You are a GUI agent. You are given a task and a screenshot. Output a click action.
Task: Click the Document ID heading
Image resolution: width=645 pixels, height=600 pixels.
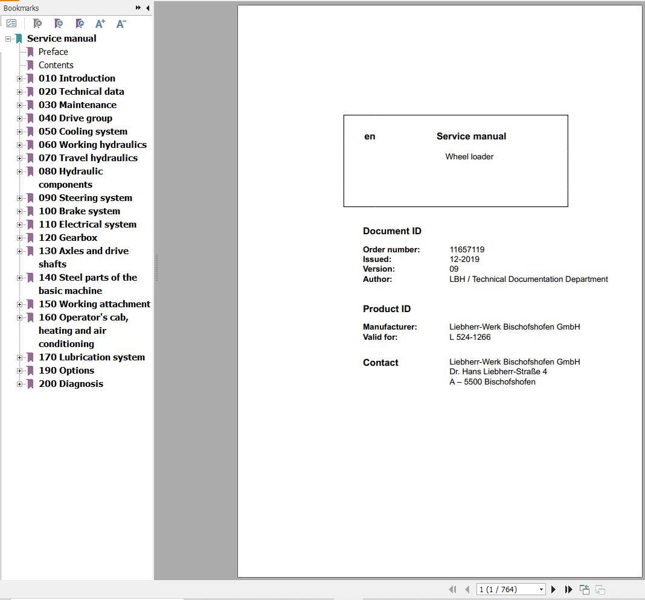392,231
